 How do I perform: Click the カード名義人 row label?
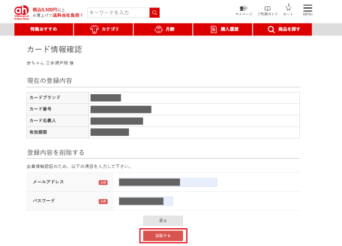[x=43, y=120]
